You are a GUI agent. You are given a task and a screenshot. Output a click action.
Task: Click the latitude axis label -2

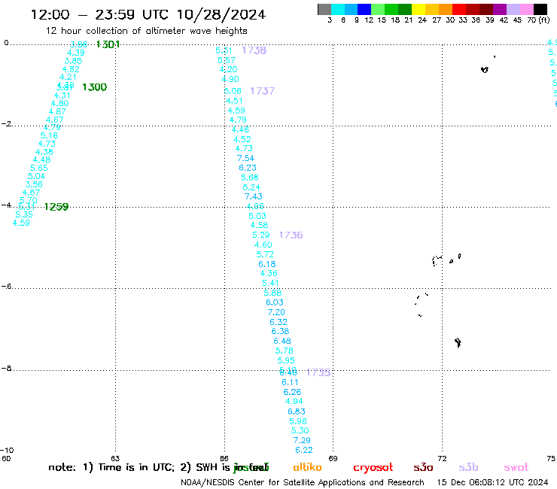(7, 123)
